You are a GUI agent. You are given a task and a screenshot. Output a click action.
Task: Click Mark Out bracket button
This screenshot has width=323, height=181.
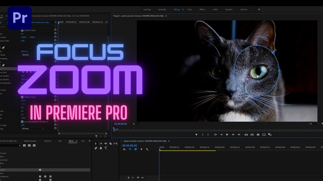(208, 134)
